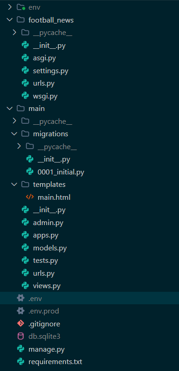
Task: Open the .gitignore file
Action: tap(44, 324)
